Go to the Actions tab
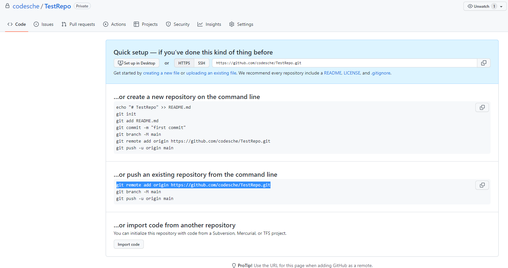Viewport: 508px width, 268px height. (x=114, y=24)
